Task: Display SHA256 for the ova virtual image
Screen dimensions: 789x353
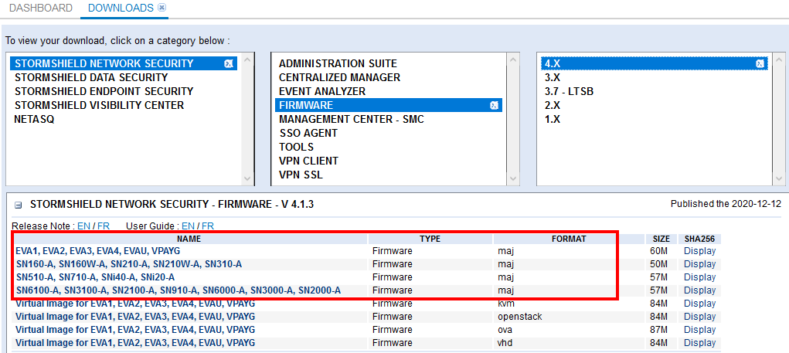Action: pos(699,329)
